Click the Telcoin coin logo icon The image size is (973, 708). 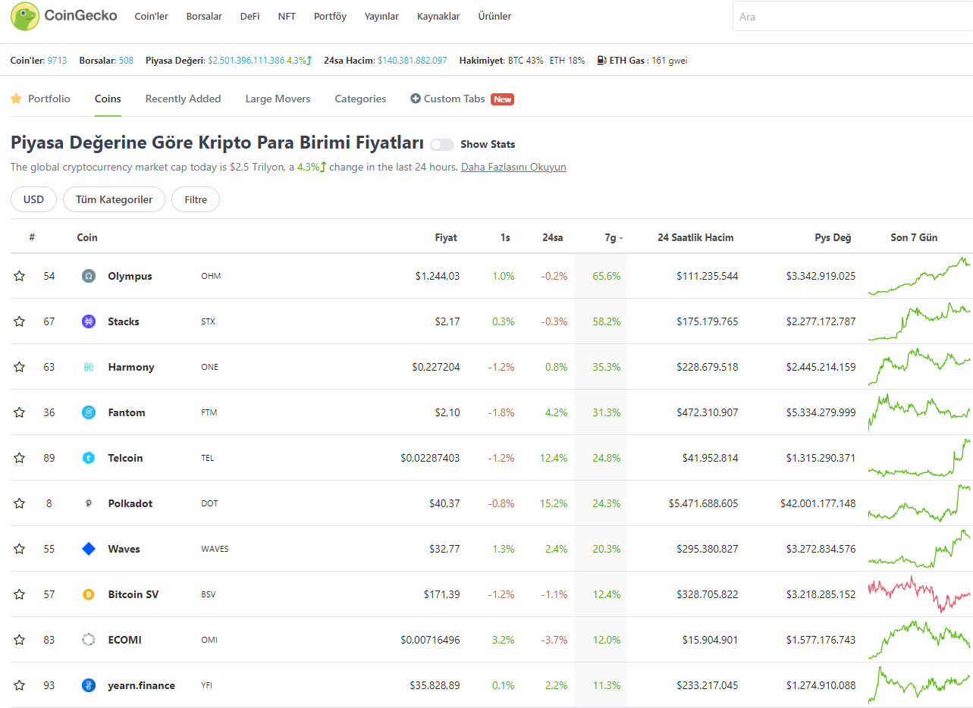pos(89,458)
